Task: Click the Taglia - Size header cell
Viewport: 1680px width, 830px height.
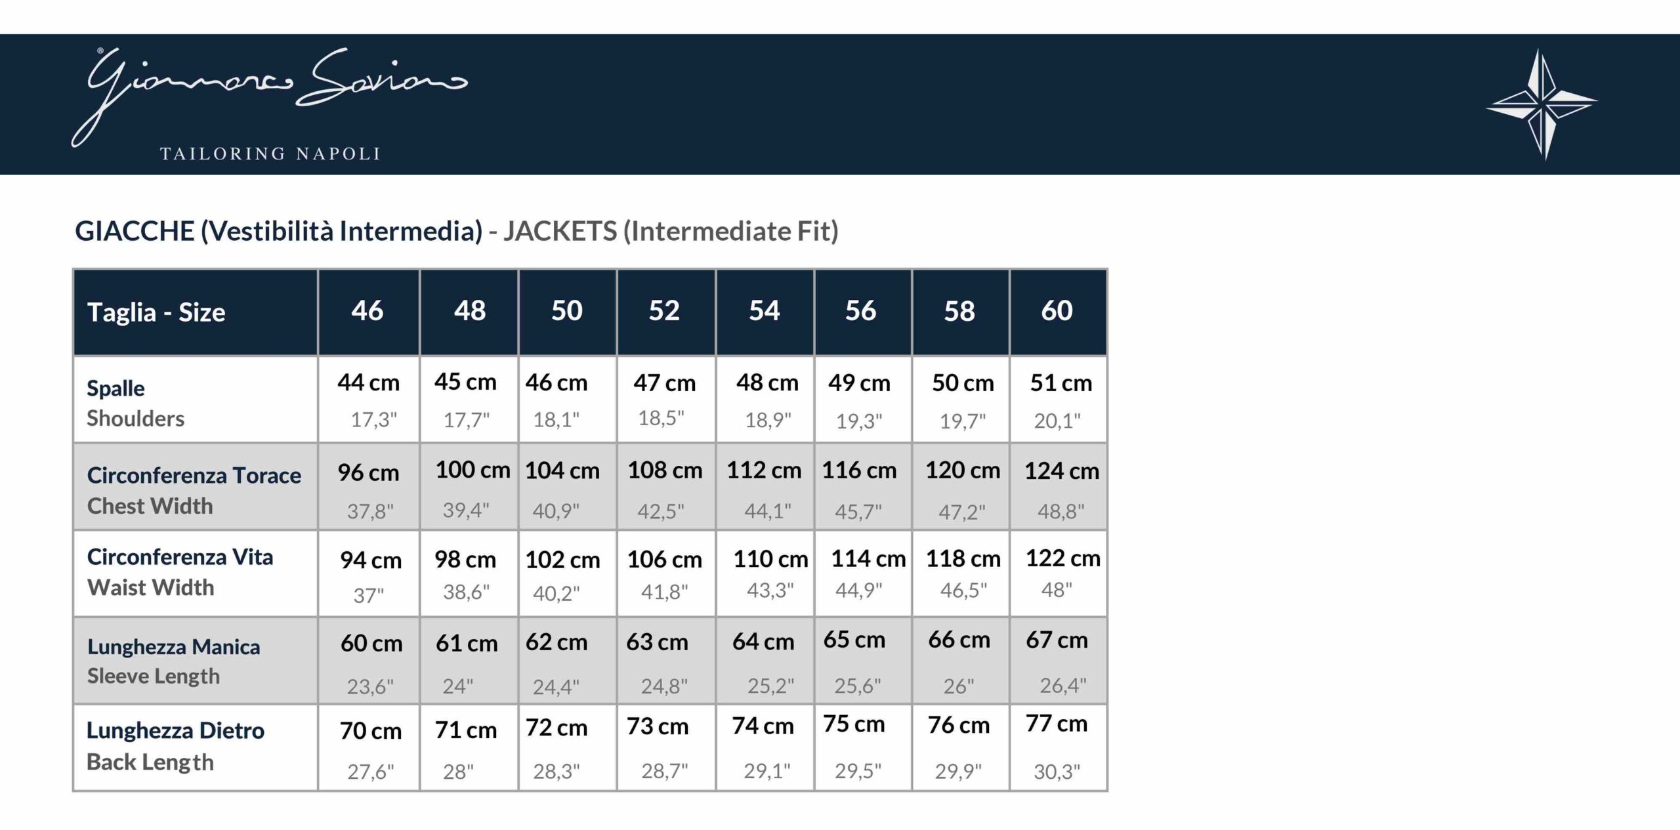Action: click(156, 312)
